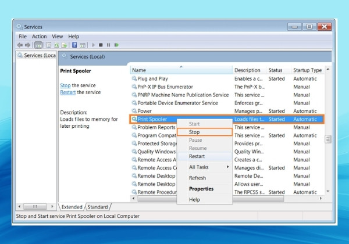Click the services list horizontal scrollbar right arrow

point(320,198)
